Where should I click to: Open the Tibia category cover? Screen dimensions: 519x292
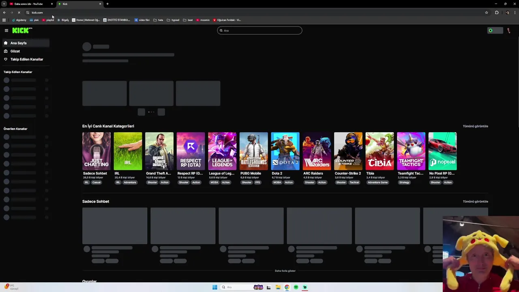coord(380,151)
